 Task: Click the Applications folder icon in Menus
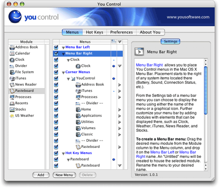(78, 116)
